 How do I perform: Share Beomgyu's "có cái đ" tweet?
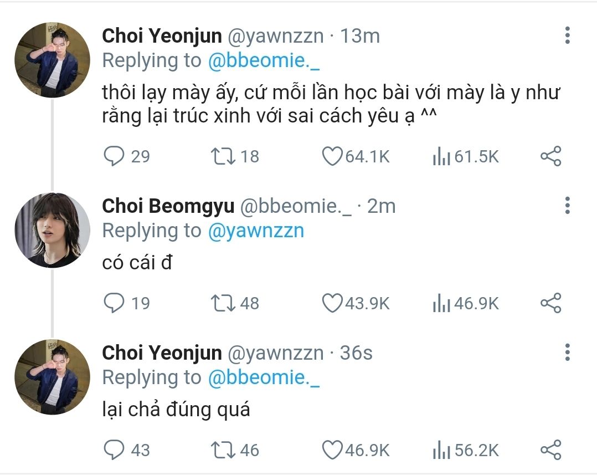550,303
